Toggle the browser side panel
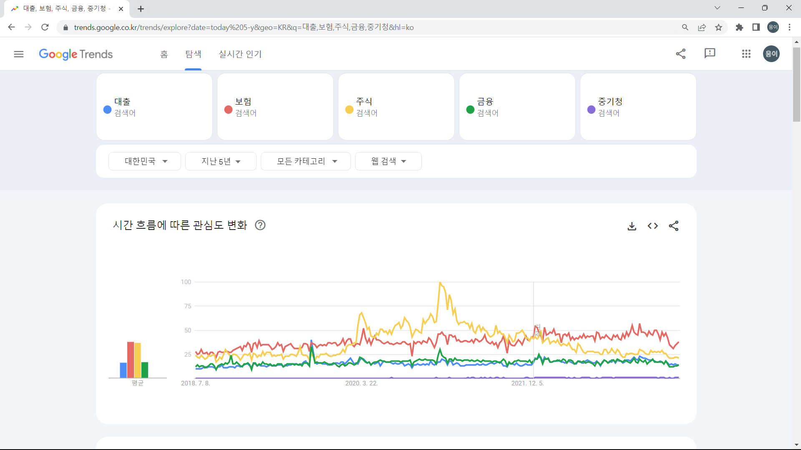 pos(756,27)
